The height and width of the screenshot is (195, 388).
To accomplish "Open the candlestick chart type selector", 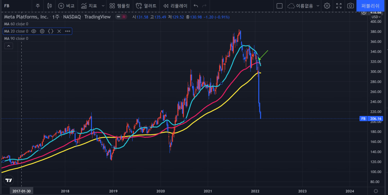I will tap(49, 6).
